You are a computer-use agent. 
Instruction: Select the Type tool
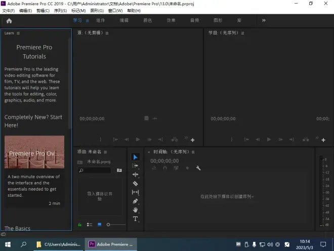point(135,219)
